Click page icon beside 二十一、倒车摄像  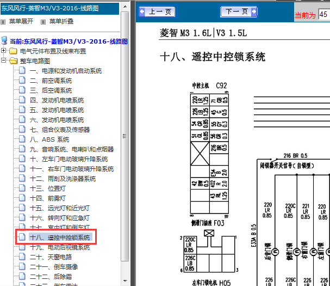pos(22,266)
